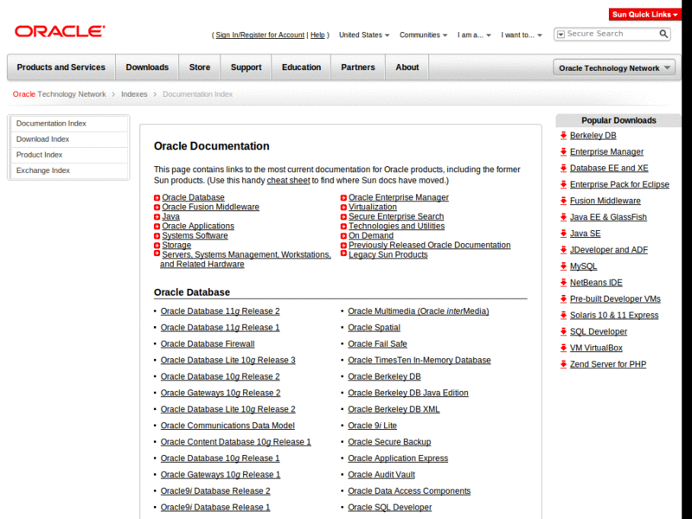This screenshot has width=692, height=519.
Task: Open the 'I am a...' dropdown
Action: [x=474, y=35]
